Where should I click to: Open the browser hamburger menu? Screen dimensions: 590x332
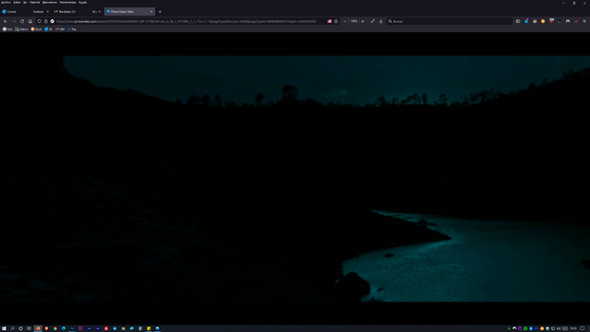coord(584,21)
